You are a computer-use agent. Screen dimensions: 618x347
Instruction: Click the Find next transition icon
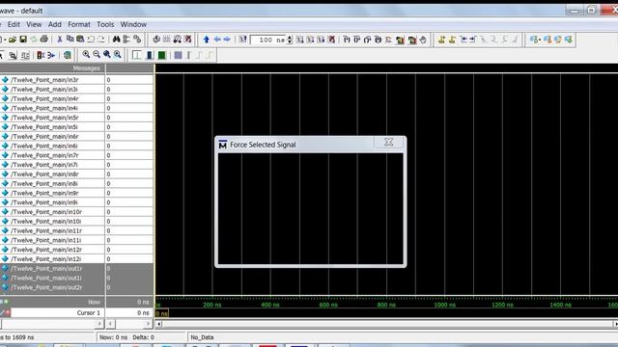(473, 40)
